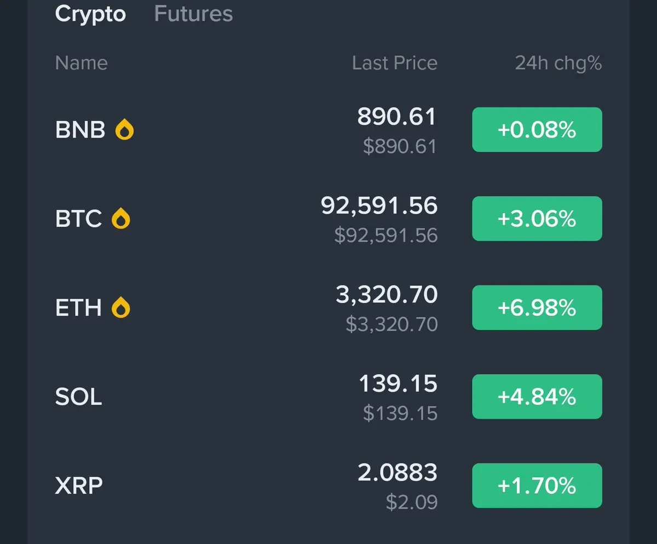This screenshot has height=544, width=657.
Task: Sort by 24h chg% column header
Action: pyautogui.click(x=558, y=63)
